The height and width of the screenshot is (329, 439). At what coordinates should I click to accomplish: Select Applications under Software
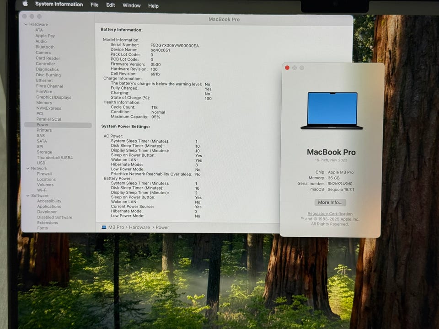pos(49,207)
